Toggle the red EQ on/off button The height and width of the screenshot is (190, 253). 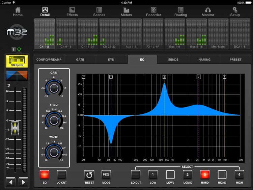(45, 174)
